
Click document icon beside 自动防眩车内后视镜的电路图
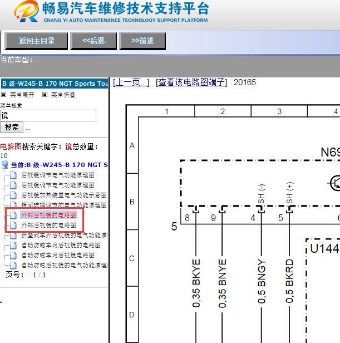click(x=13, y=245)
